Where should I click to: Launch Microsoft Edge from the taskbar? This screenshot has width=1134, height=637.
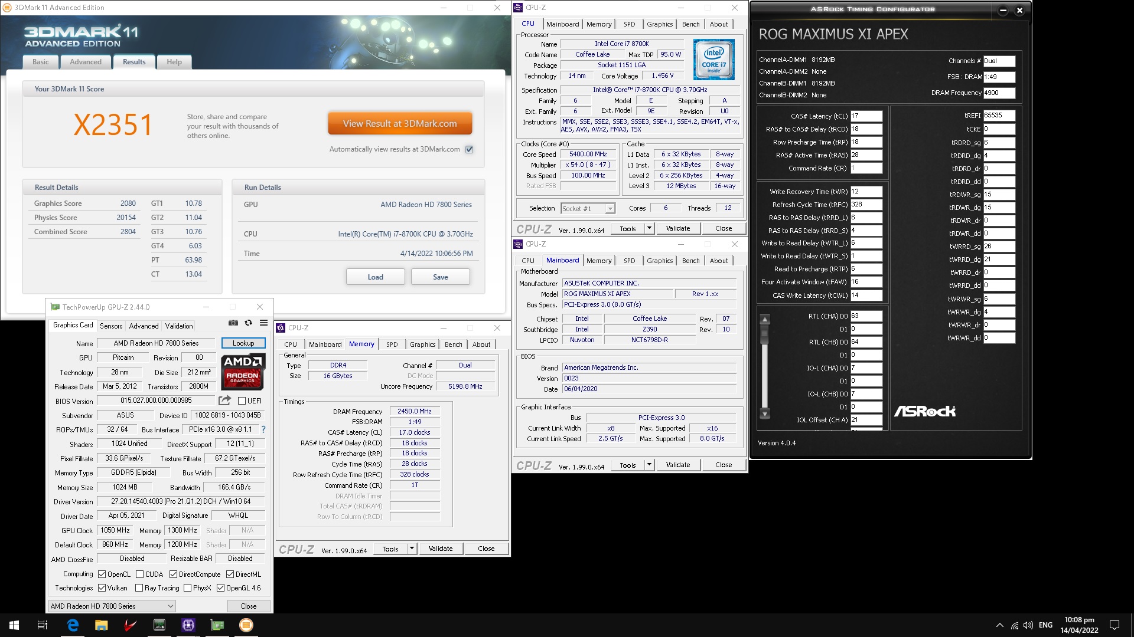click(73, 625)
